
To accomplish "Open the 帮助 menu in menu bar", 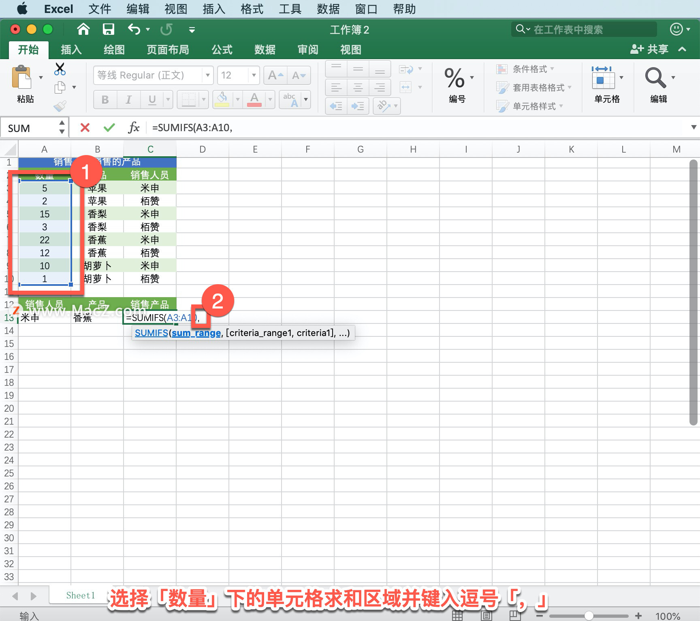I will click(404, 9).
